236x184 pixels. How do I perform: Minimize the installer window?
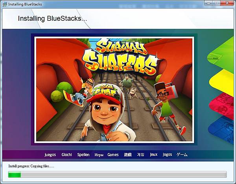[x=208, y=3]
